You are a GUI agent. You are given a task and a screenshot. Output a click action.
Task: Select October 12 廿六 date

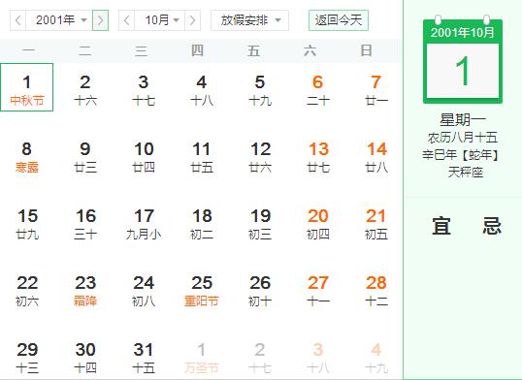[260, 157]
